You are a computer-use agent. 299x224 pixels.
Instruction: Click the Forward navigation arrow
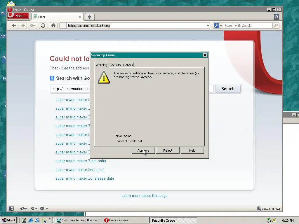(22, 26)
